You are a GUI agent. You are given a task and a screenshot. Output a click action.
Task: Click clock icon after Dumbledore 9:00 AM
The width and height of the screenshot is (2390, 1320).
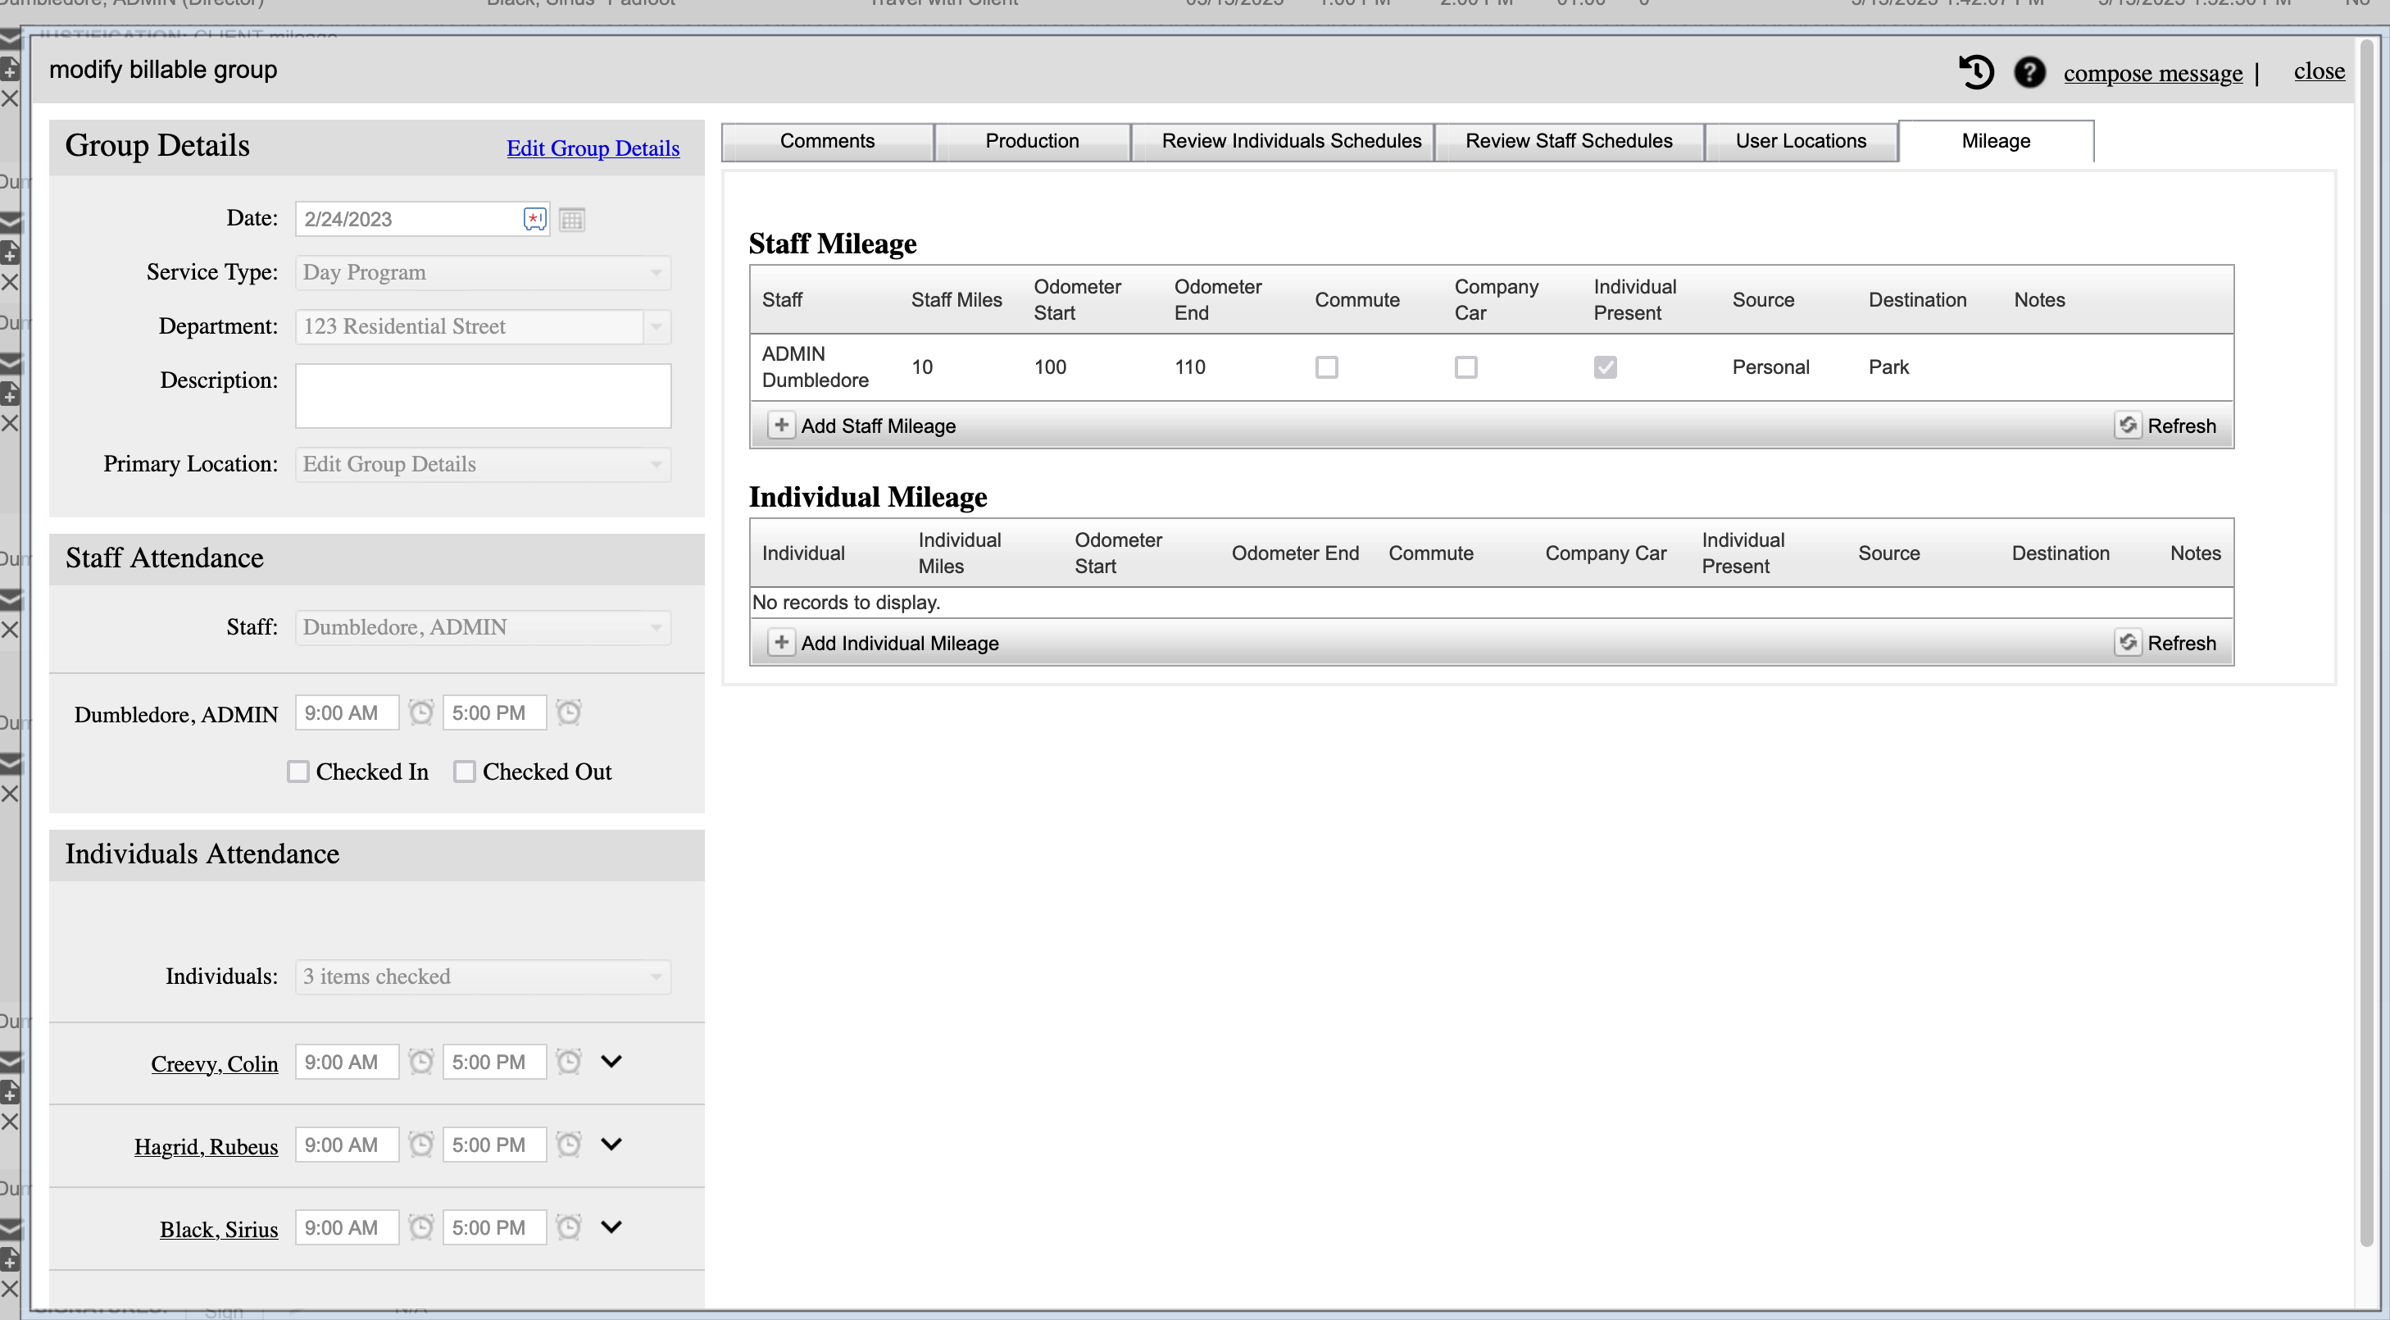point(421,712)
